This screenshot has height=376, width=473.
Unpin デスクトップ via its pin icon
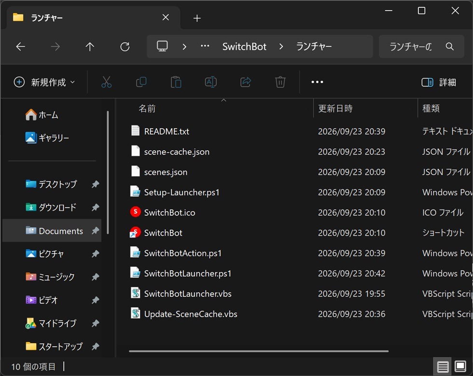[x=96, y=184]
